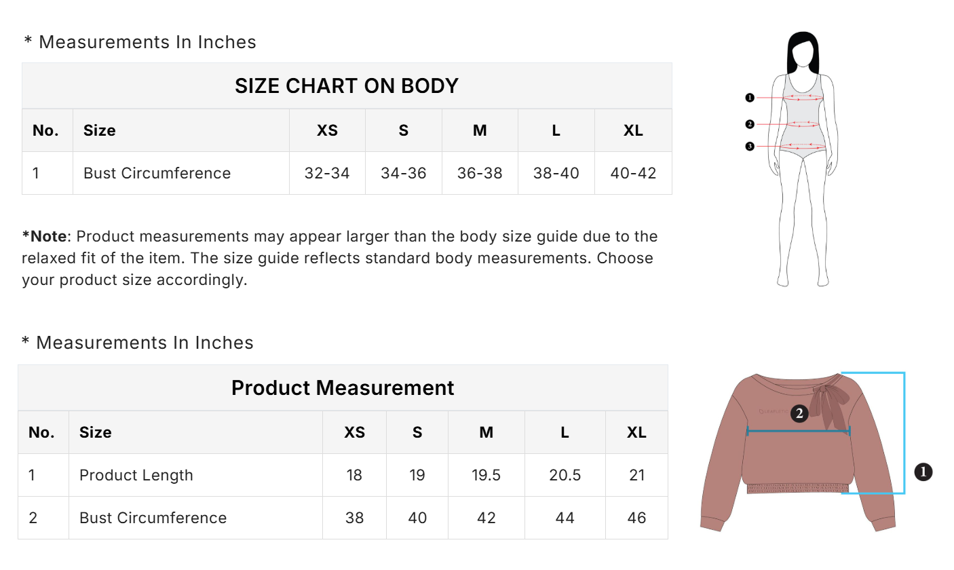Image resolution: width=954 pixels, height=570 pixels.
Task: Click bust marker 1 on body figure
Action: [x=750, y=98]
